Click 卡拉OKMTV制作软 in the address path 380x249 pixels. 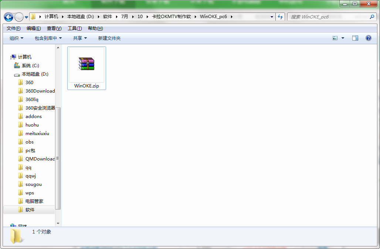(172, 17)
